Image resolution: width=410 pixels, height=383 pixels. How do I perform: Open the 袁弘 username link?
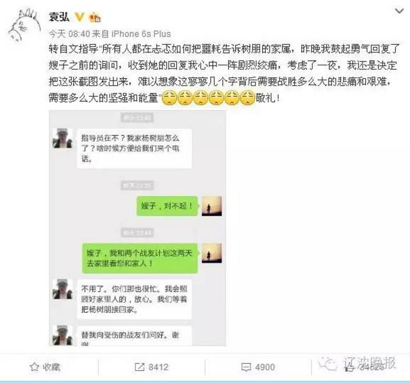click(x=59, y=17)
